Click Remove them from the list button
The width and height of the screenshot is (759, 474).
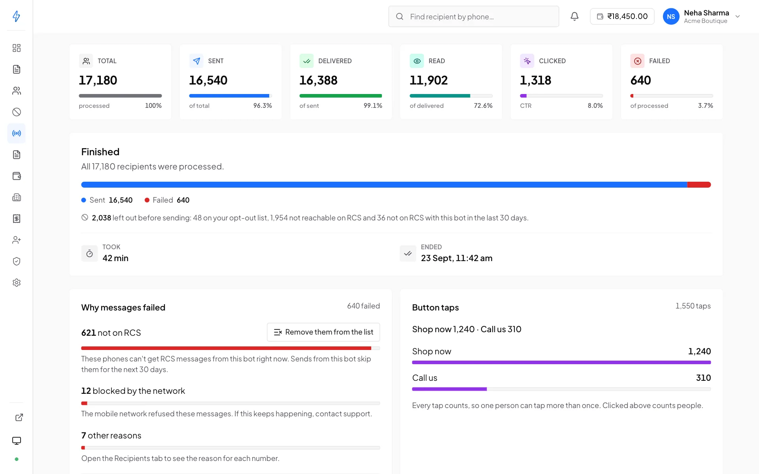point(323,332)
